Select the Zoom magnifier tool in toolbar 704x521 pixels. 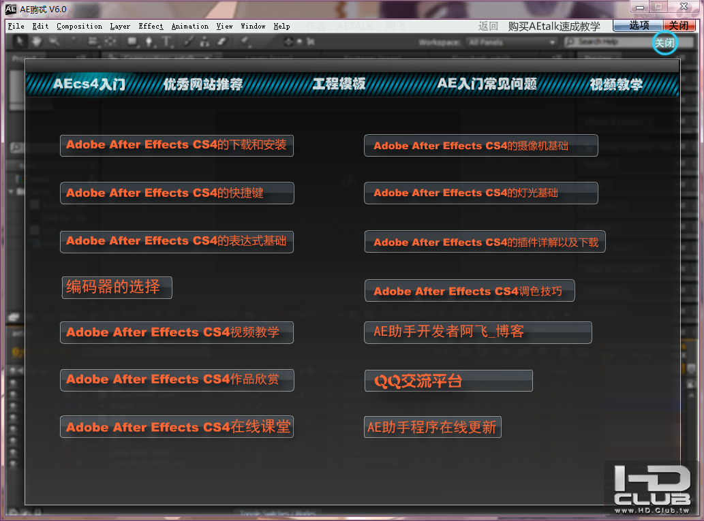coord(54,42)
